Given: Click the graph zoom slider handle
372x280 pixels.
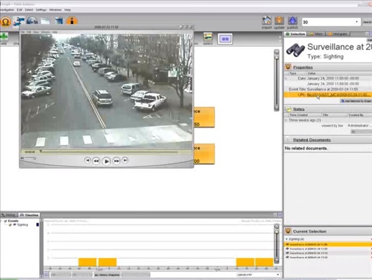Looking at the screenshot, I should pyautogui.click(x=276, y=58).
